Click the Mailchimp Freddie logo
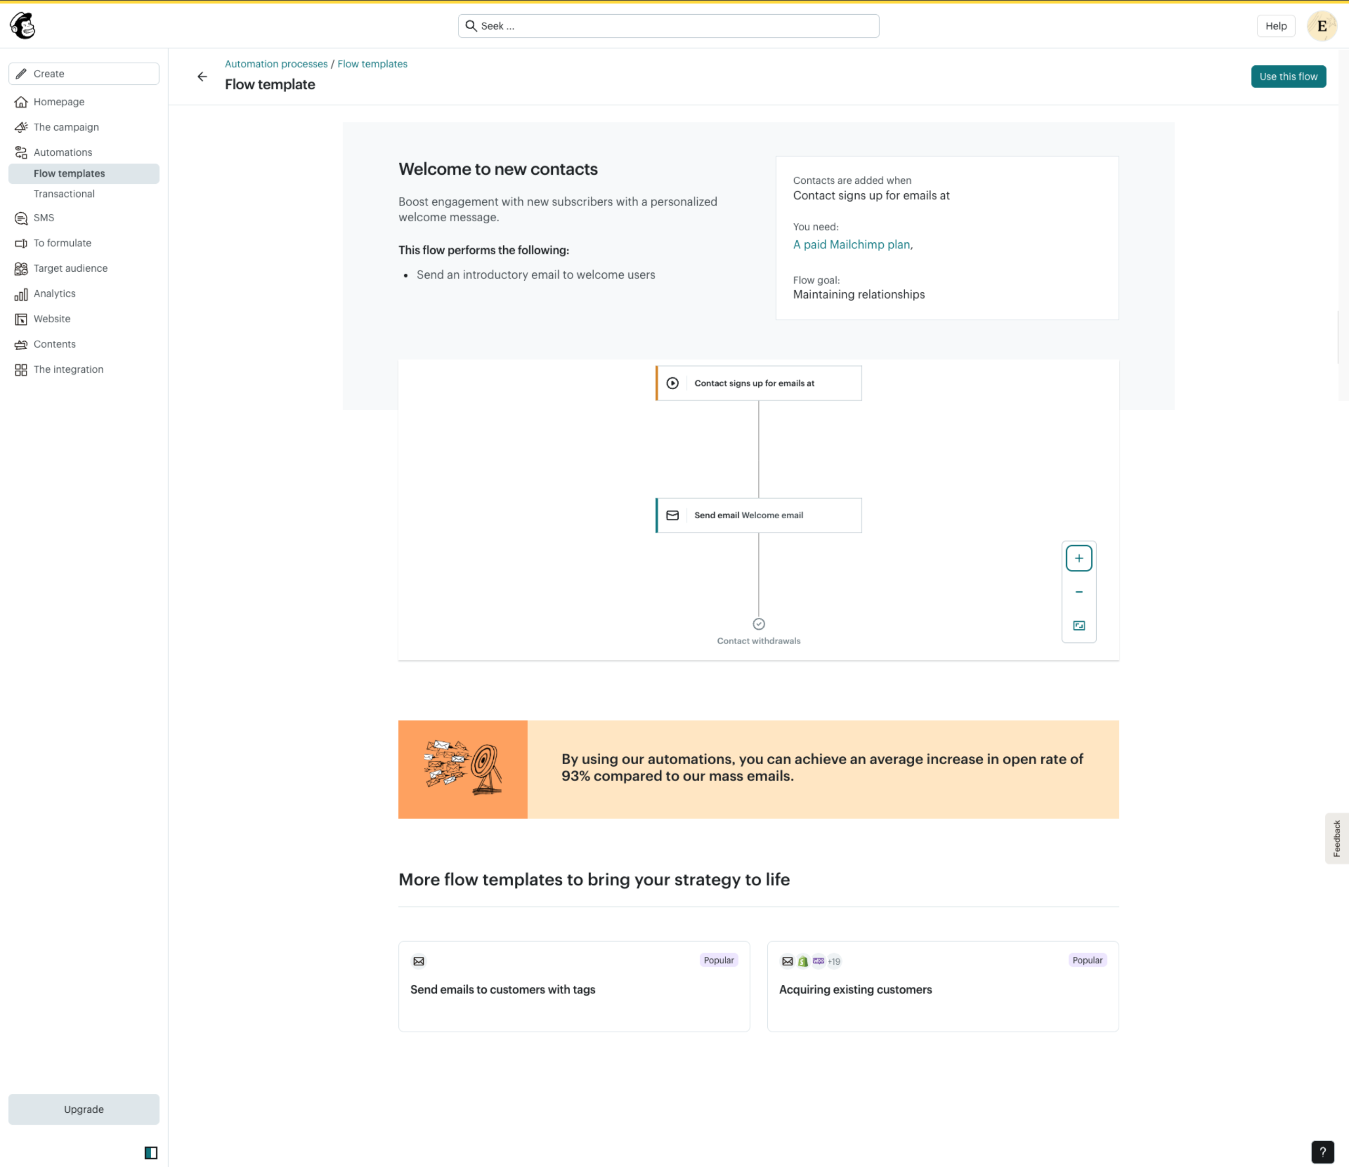1349x1167 pixels. (23, 26)
